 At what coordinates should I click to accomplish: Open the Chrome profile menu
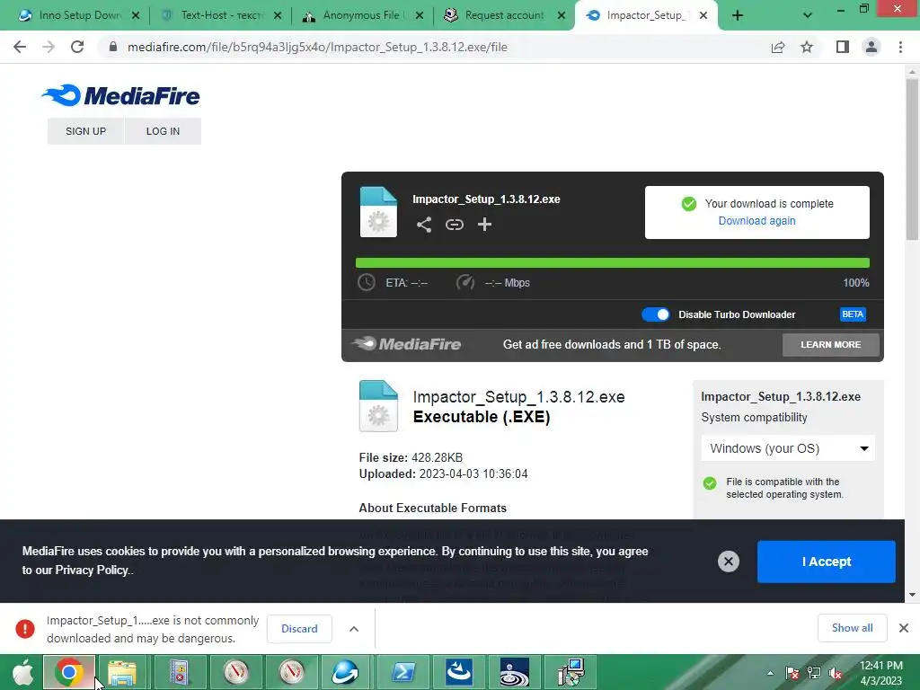871,47
